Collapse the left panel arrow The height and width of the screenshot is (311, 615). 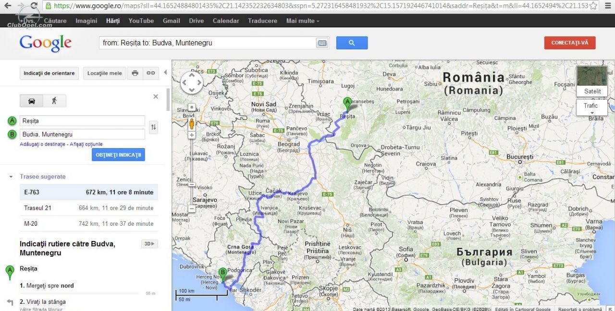(x=165, y=73)
